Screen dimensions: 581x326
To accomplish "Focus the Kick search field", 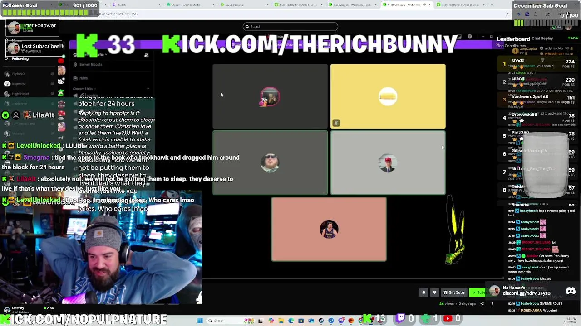I will pyautogui.click(x=290, y=26).
